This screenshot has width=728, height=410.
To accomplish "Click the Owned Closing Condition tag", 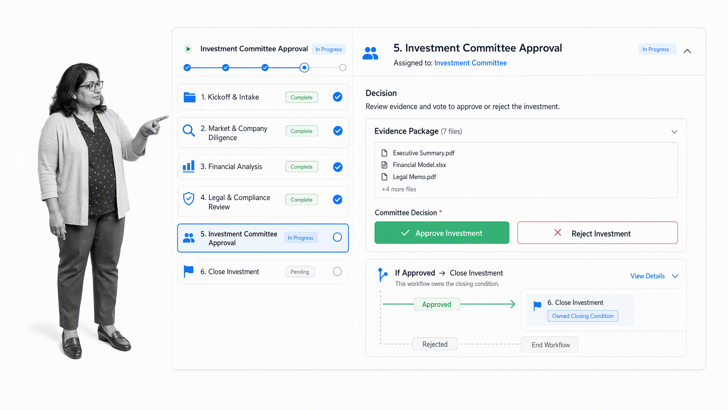I will [583, 316].
